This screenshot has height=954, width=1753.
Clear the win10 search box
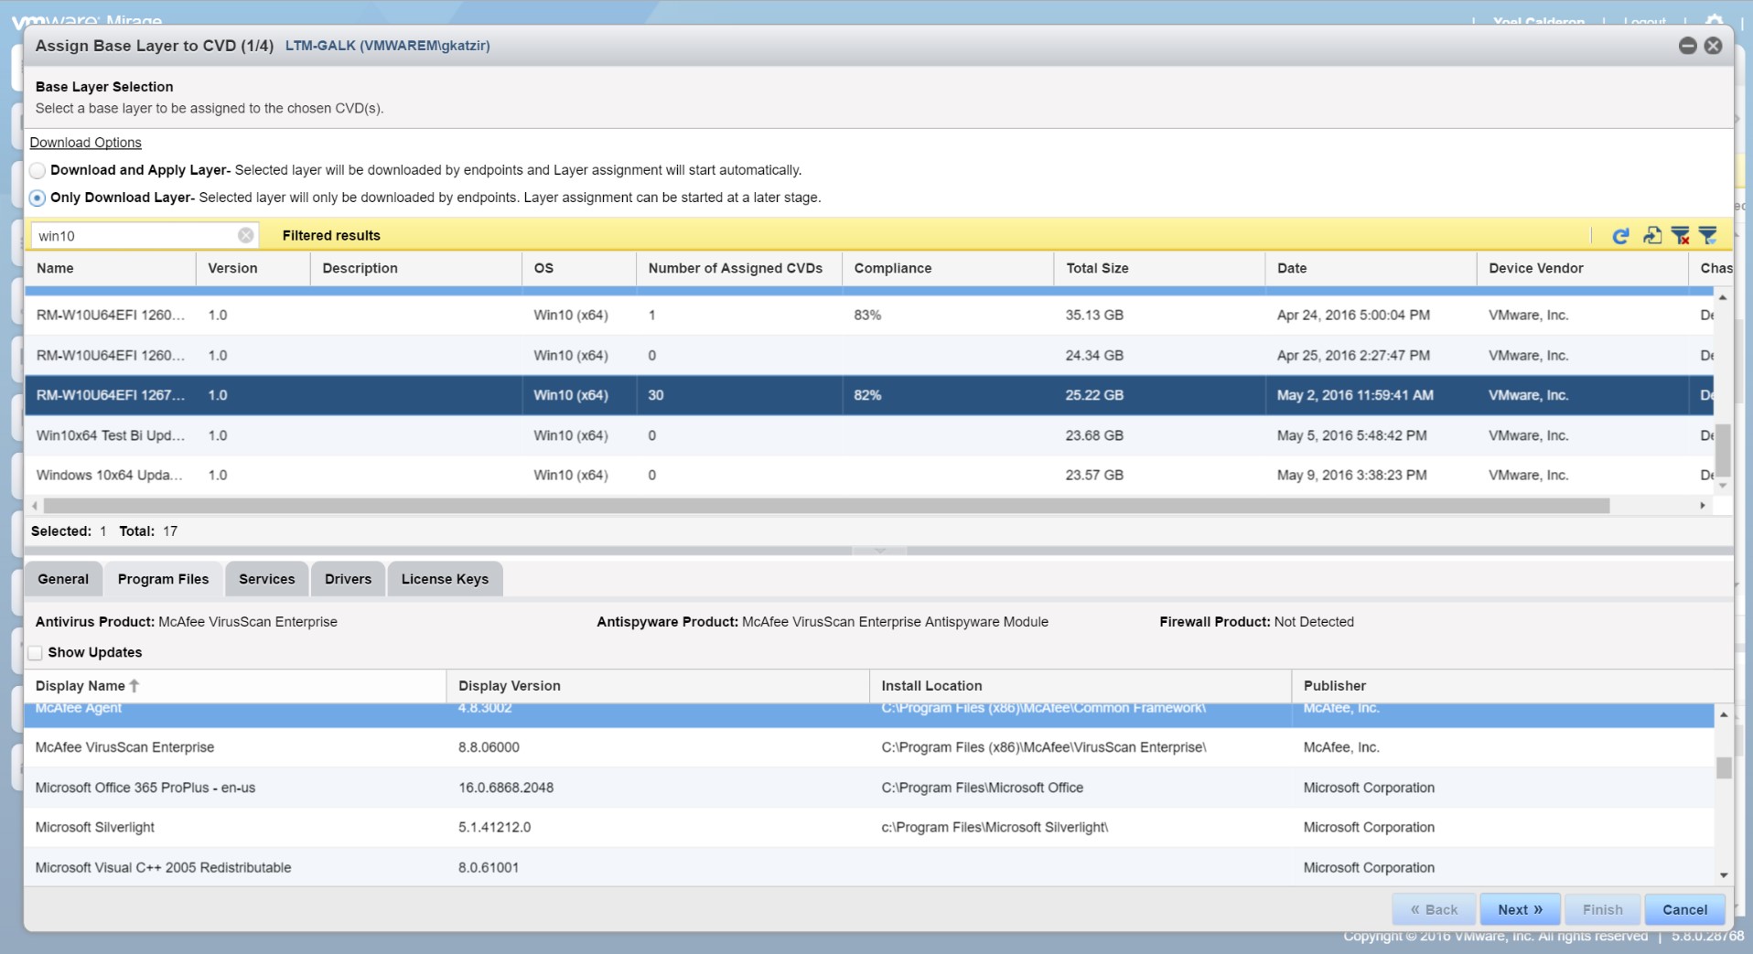tap(245, 235)
